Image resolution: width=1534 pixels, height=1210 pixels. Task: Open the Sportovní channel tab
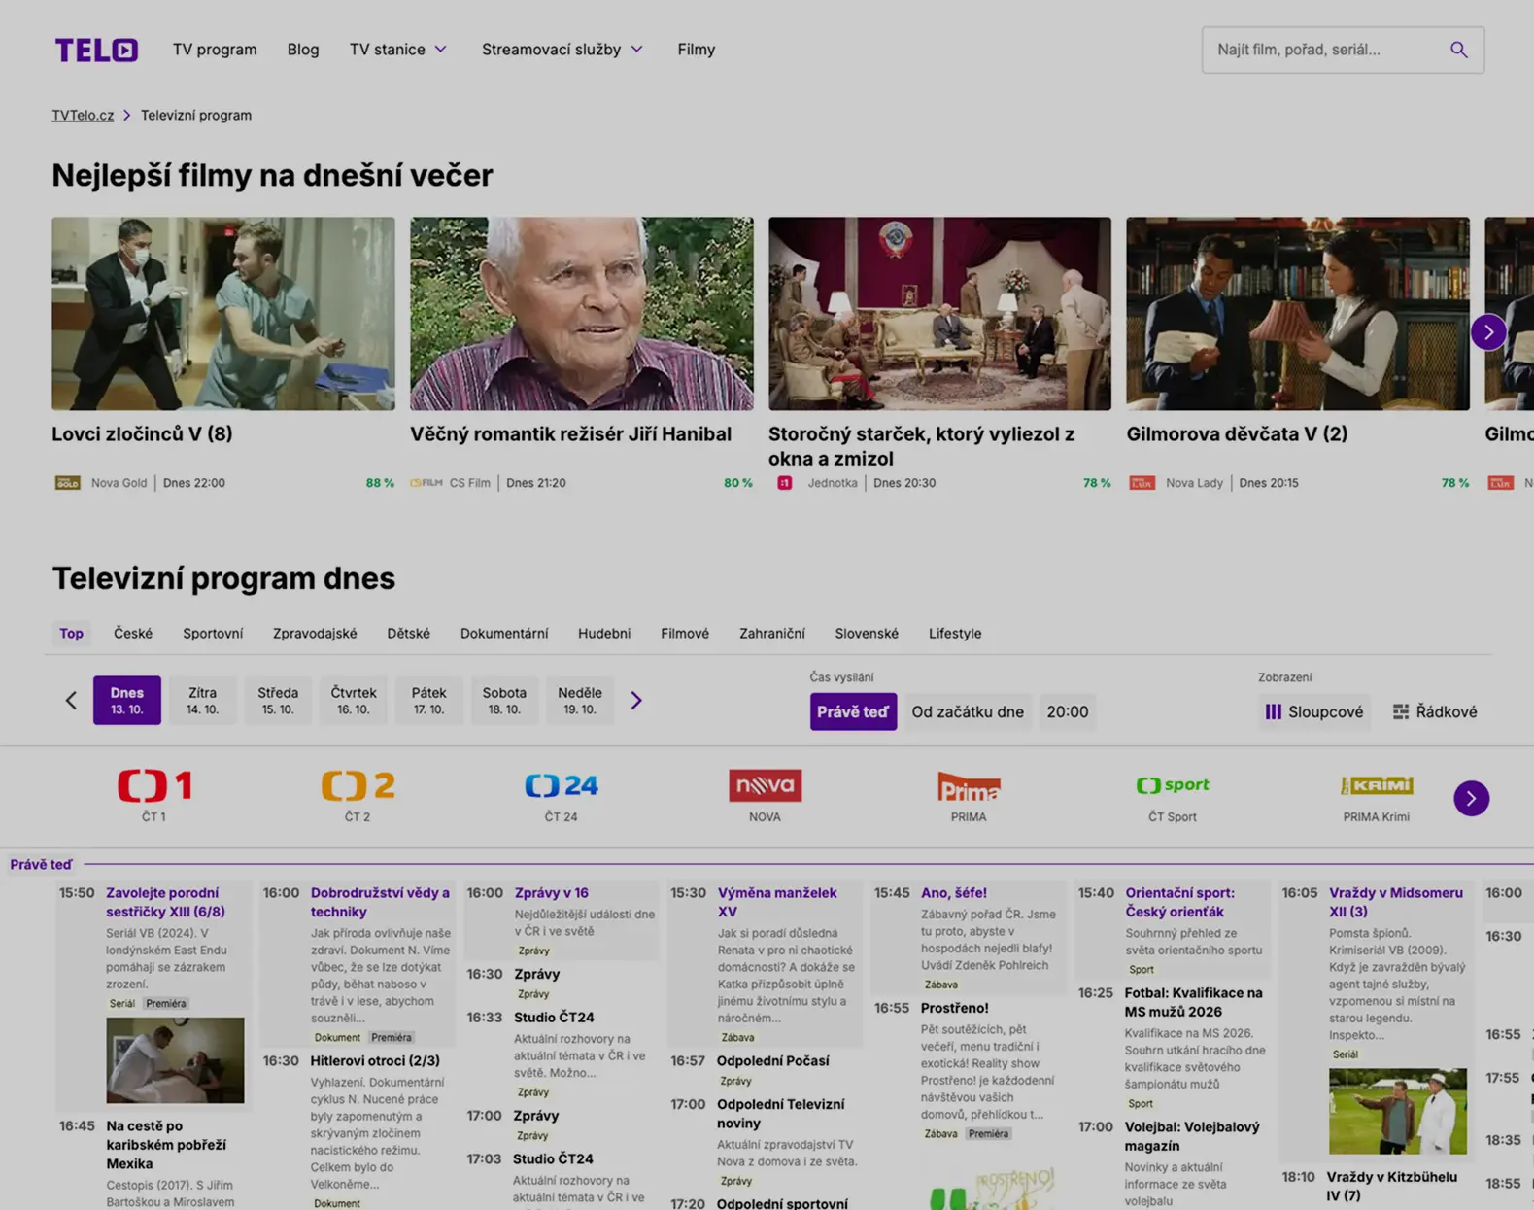coord(213,633)
